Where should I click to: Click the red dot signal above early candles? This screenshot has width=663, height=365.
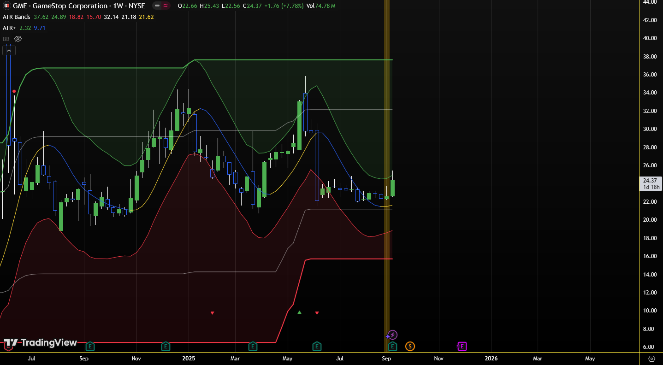point(14,91)
